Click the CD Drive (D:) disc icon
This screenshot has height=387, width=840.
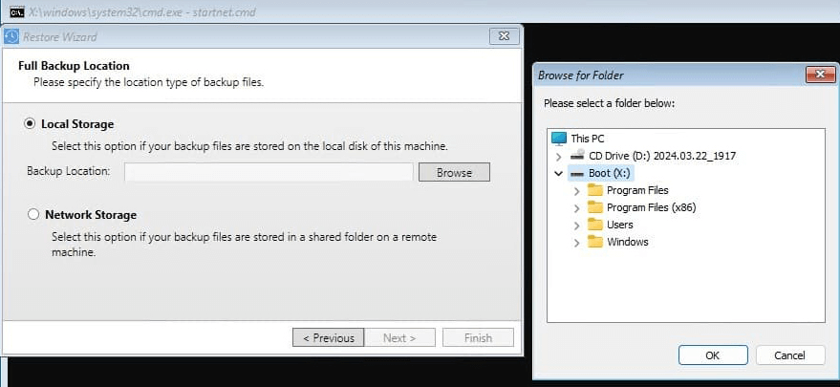(577, 156)
